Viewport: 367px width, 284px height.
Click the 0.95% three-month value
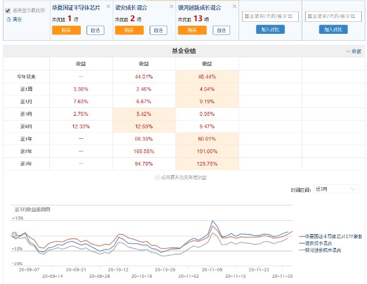(x=207, y=114)
